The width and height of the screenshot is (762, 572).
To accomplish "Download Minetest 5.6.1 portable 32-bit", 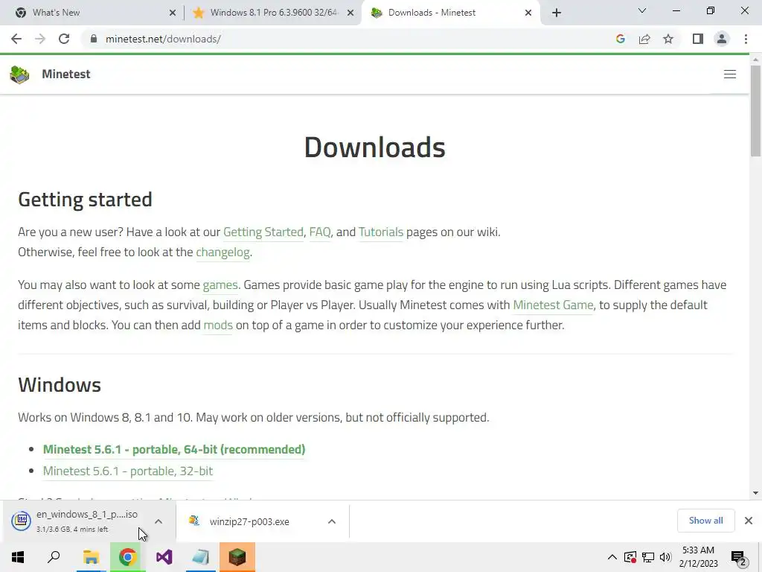I will (128, 471).
